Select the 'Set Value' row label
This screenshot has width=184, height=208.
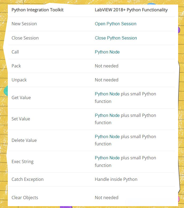click(x=21, y=119)
